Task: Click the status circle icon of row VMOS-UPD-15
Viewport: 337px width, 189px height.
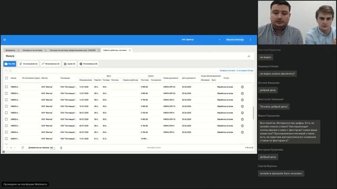Action: click(242, 119)
